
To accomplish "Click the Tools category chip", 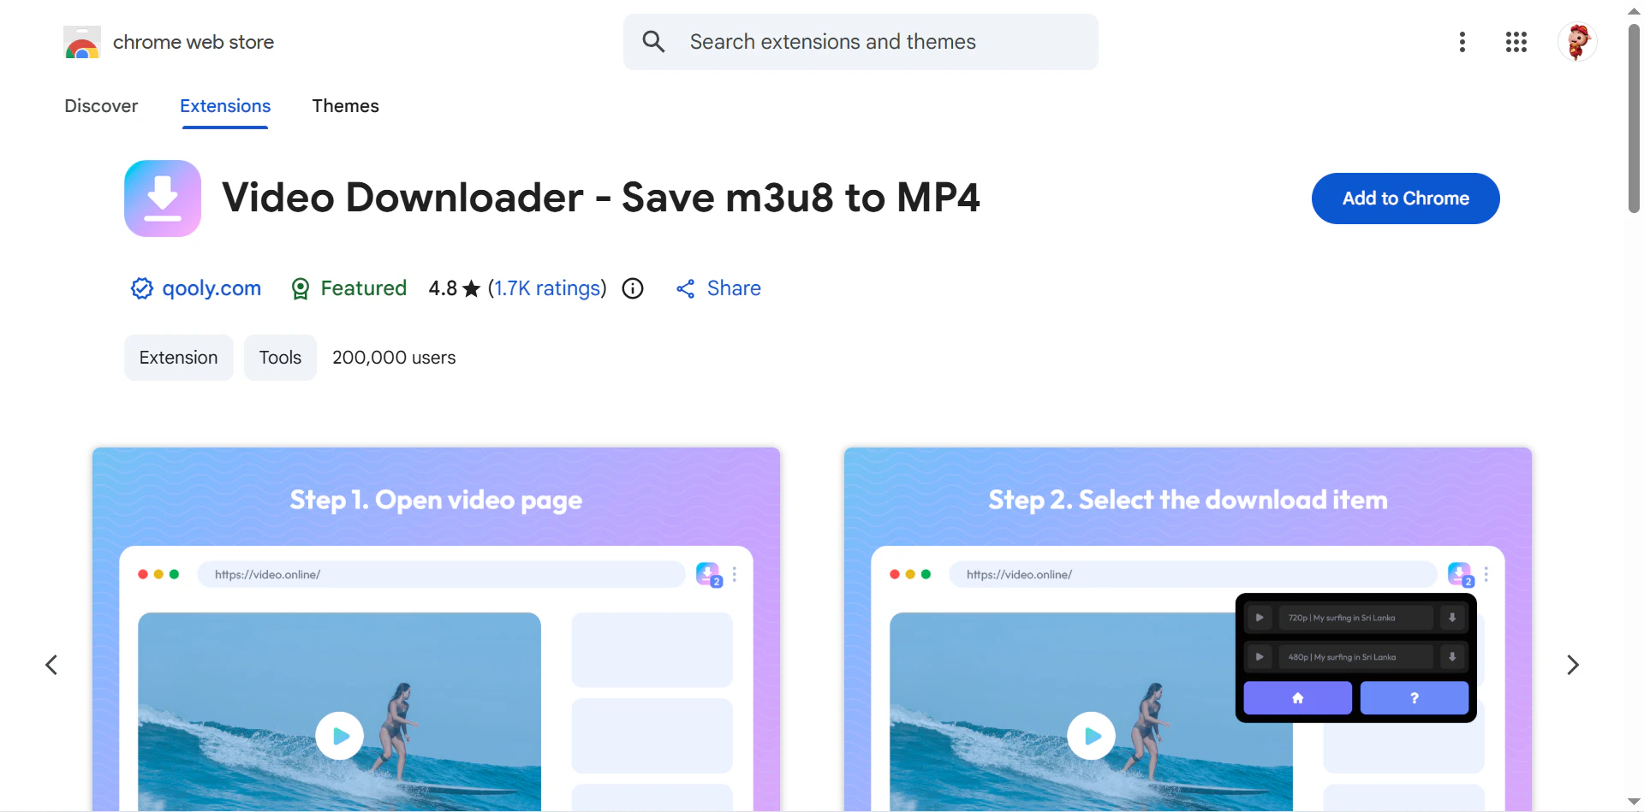I will pyautogui.click(x=280, y=358).
